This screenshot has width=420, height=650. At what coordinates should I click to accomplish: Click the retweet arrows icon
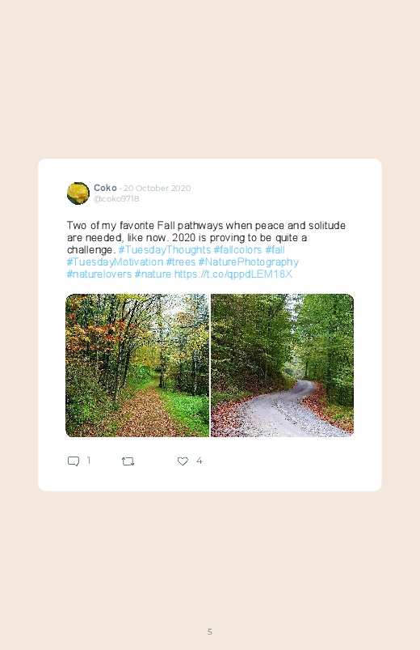pyautogui.click(x=128, y=461)
